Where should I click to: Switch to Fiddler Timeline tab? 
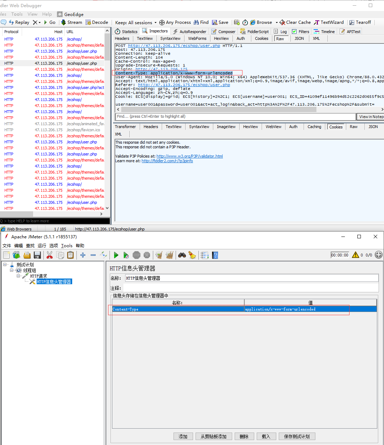[x=324, y=31]
